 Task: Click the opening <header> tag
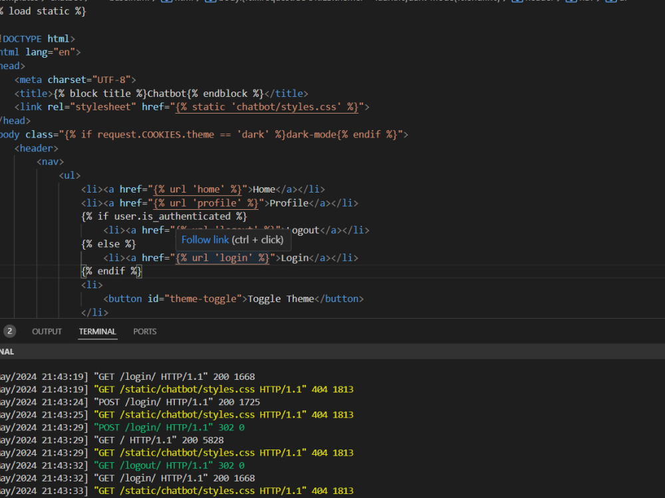(x=36, y=148)
